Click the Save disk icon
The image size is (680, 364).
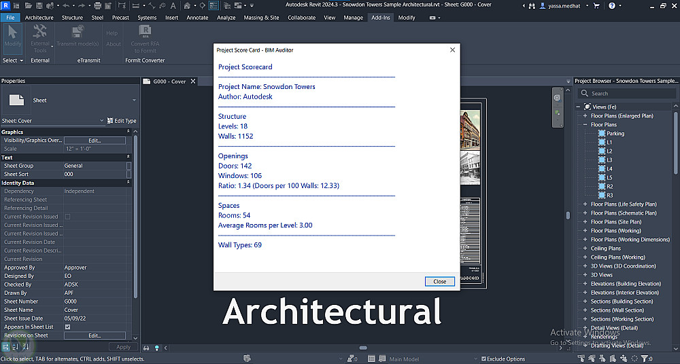point(39,5)
